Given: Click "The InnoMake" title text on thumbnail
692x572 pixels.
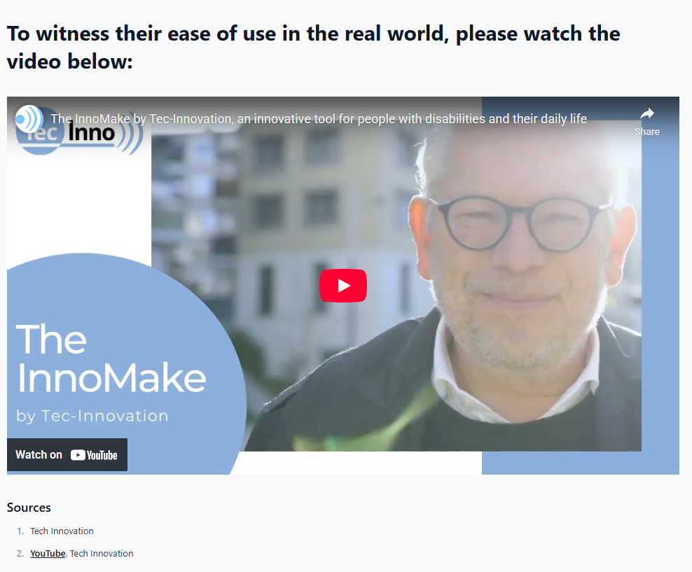Looking at the screenshot, I should [x=111, y=358].
